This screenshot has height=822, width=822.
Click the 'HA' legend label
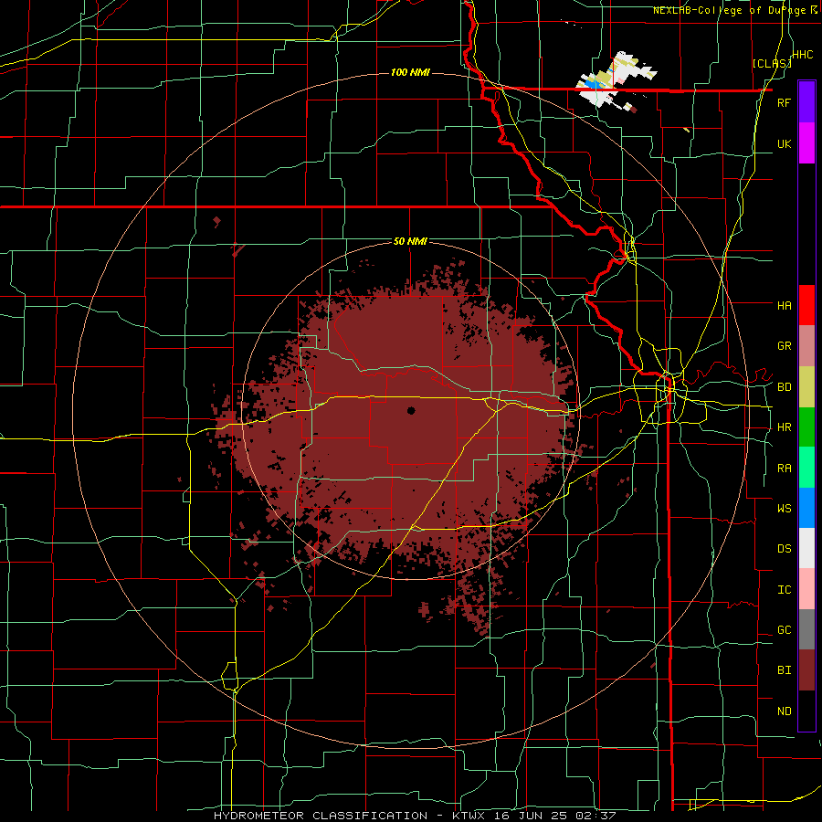[784, 305]
